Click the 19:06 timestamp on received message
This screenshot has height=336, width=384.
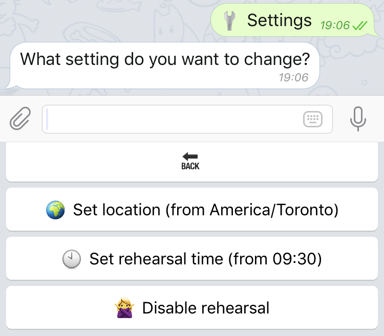(293, 78)
